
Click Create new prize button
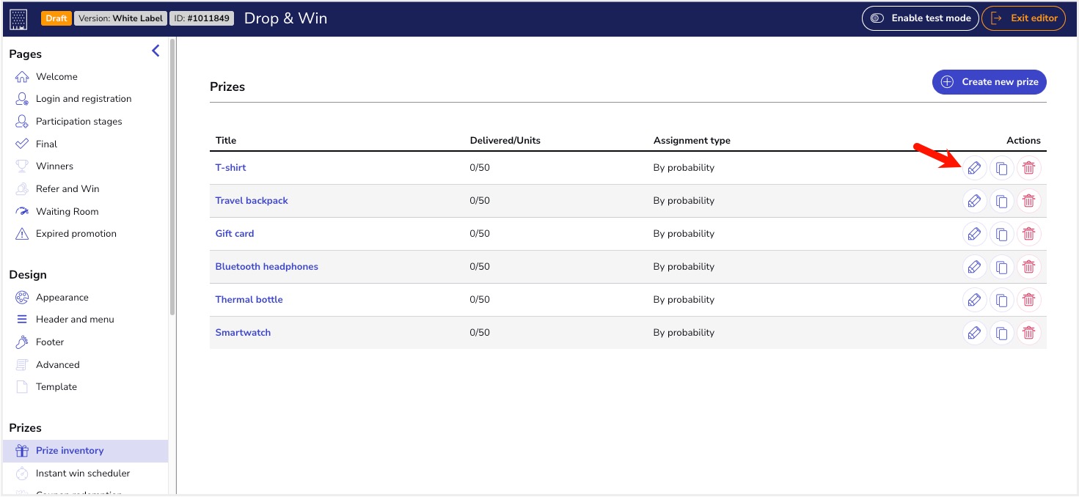tap(989, 82)
